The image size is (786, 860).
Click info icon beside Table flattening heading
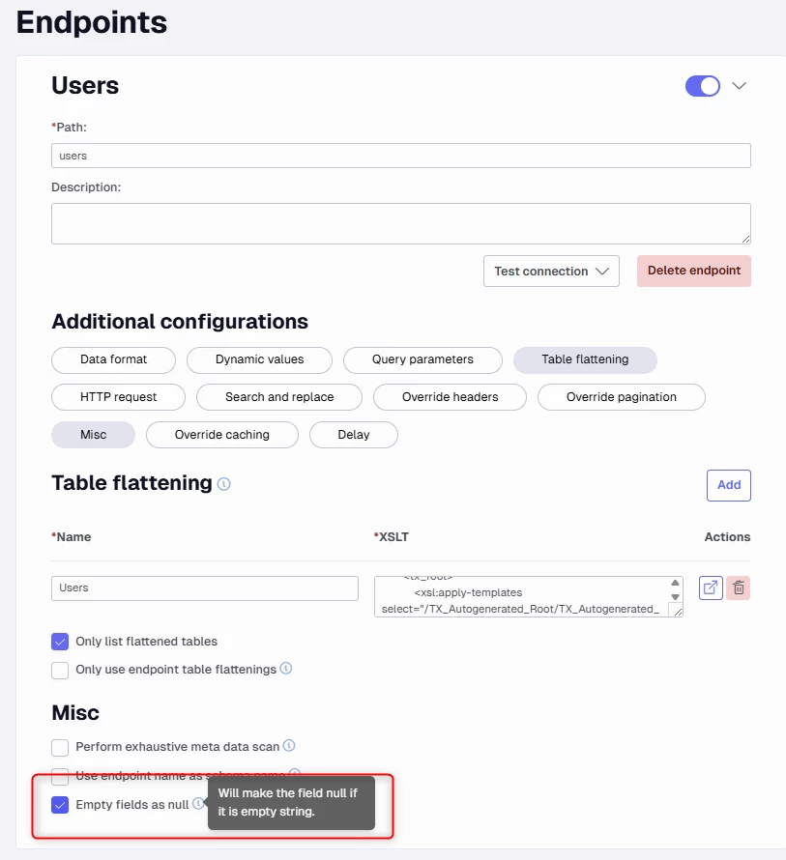pyautogui.click(x=224, y=484)
